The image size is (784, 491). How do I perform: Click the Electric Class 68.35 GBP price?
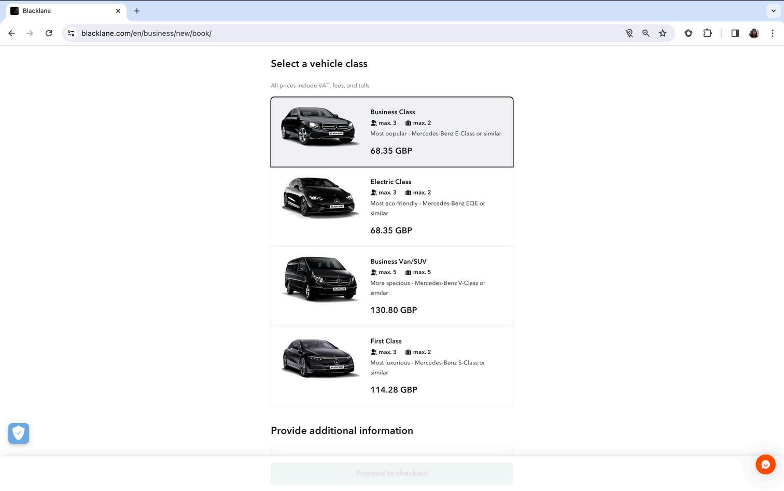pos(391,230)
